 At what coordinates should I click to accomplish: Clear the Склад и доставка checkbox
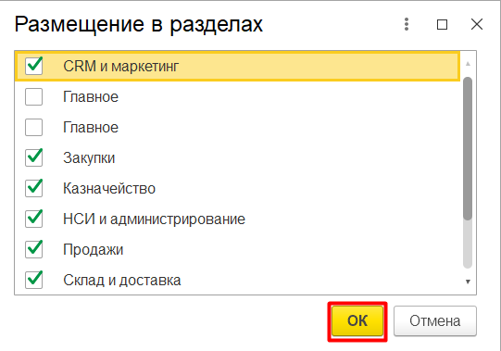point(34,280)
